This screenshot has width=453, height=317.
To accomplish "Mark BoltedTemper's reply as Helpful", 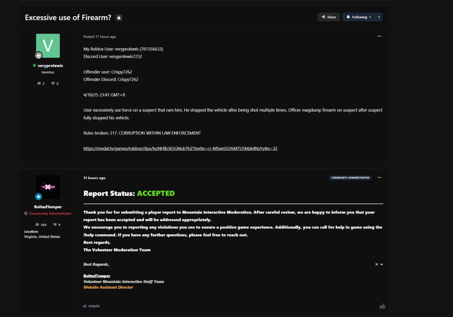I will point(91,306).
